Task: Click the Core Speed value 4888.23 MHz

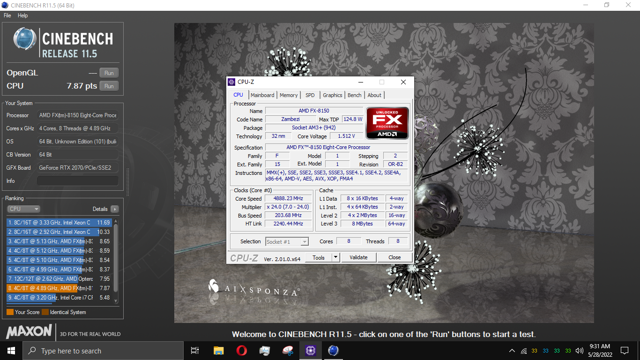Action: click(288, 199)
